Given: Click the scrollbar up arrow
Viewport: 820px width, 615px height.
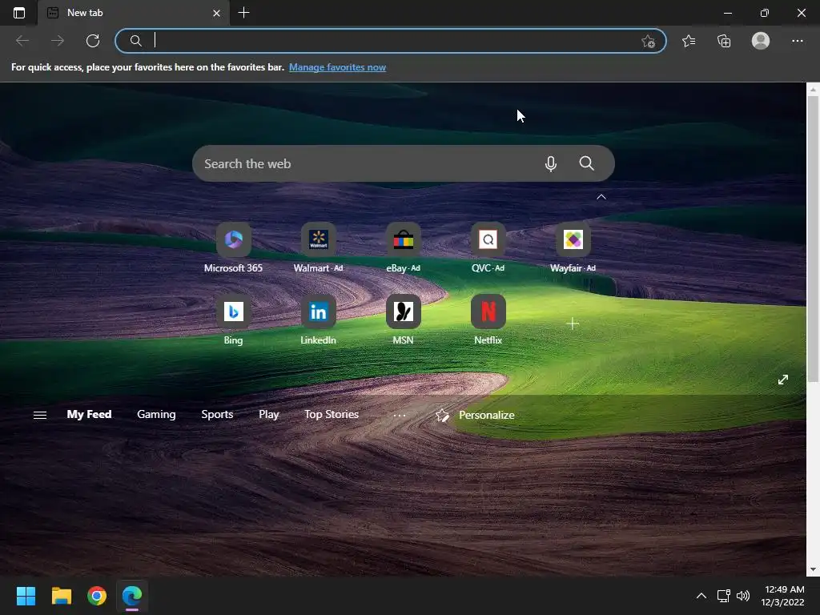Looking at the screenshot, I should [813, 90].
